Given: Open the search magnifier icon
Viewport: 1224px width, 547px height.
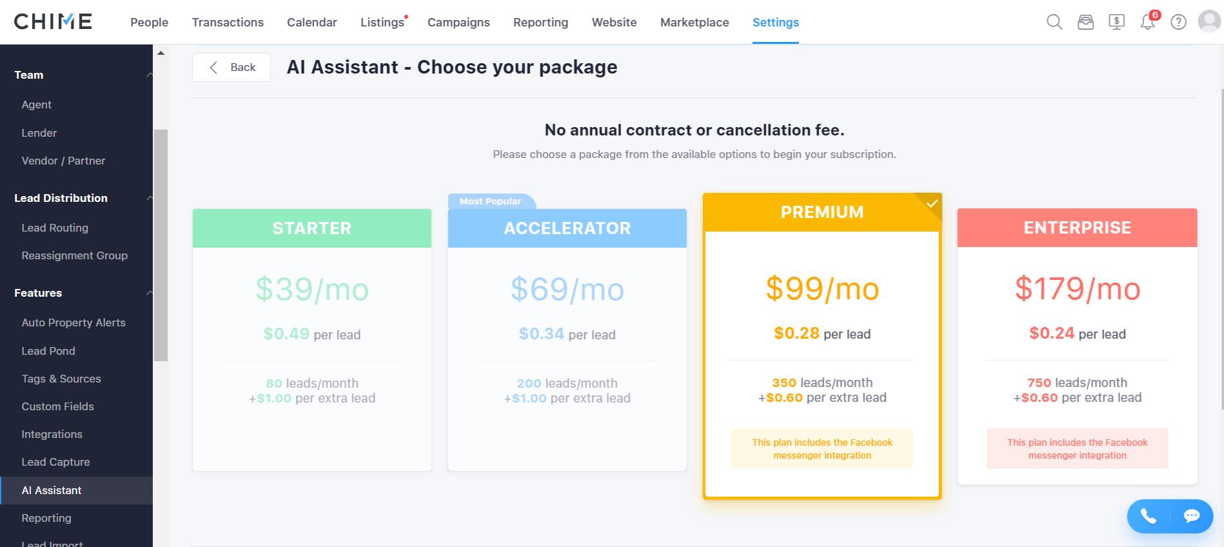Looking at the screenshot, I should pos(1054,22).
